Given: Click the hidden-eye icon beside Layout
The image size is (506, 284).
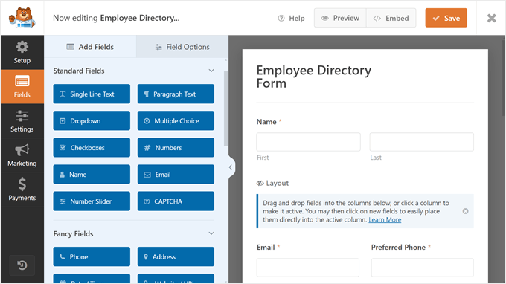Looking at the screenshot, I should [x=260, y=183].
